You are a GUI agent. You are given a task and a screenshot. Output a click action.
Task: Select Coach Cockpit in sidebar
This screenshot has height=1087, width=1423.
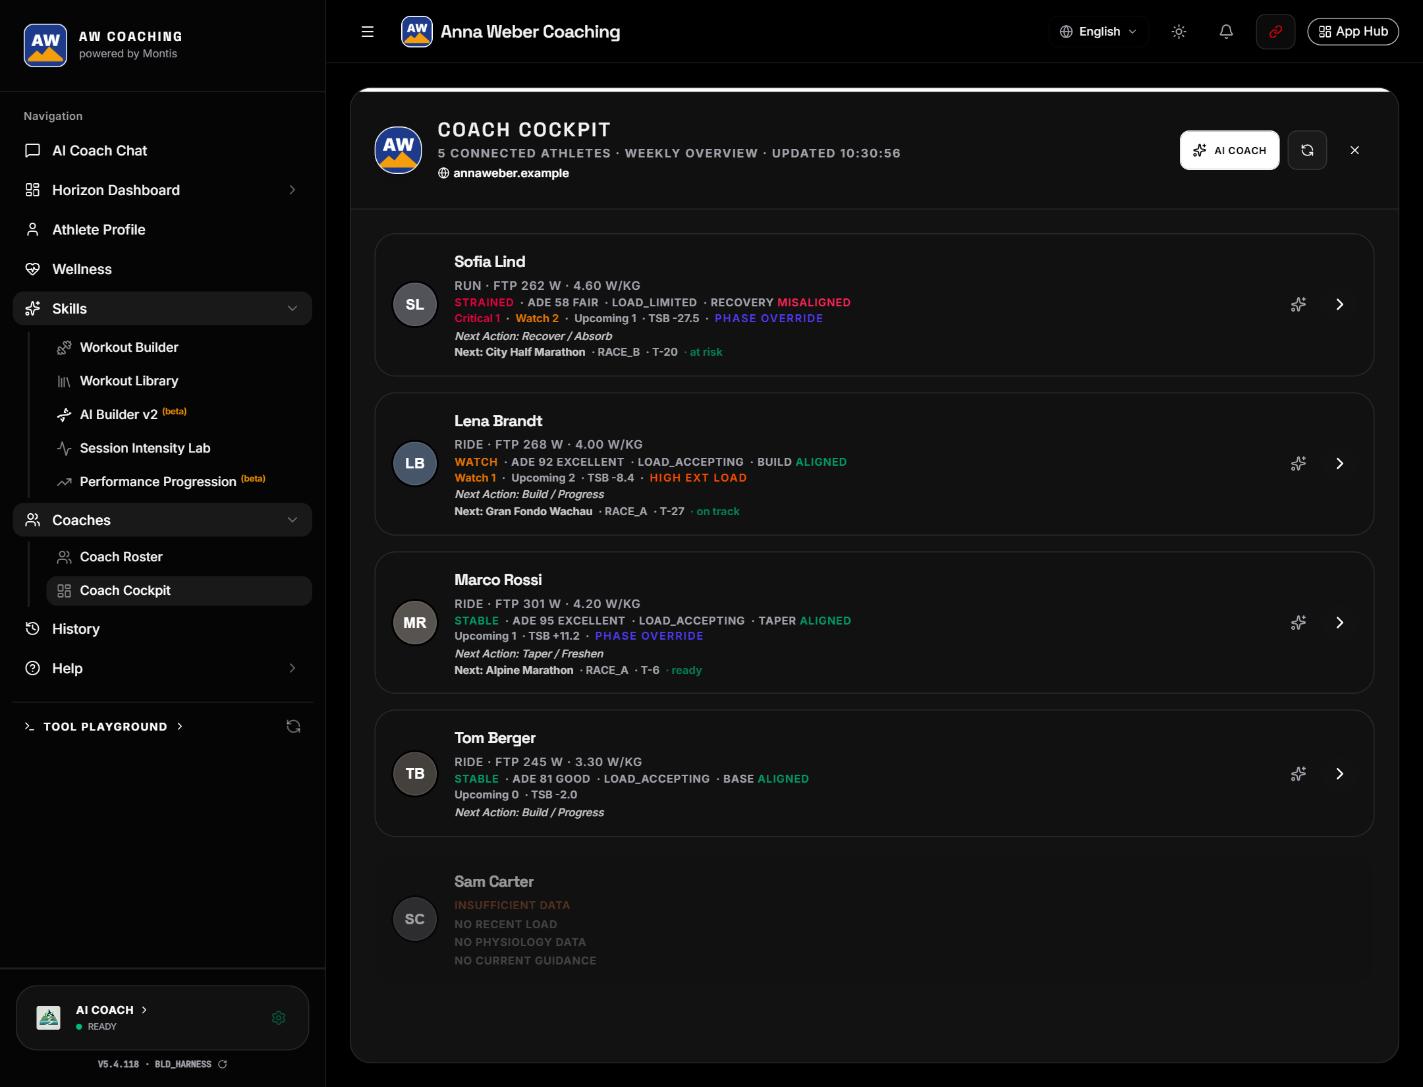179,590
